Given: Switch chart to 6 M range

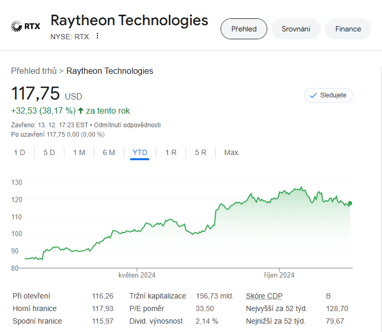Looking at the screenshot, I should 109,152.
